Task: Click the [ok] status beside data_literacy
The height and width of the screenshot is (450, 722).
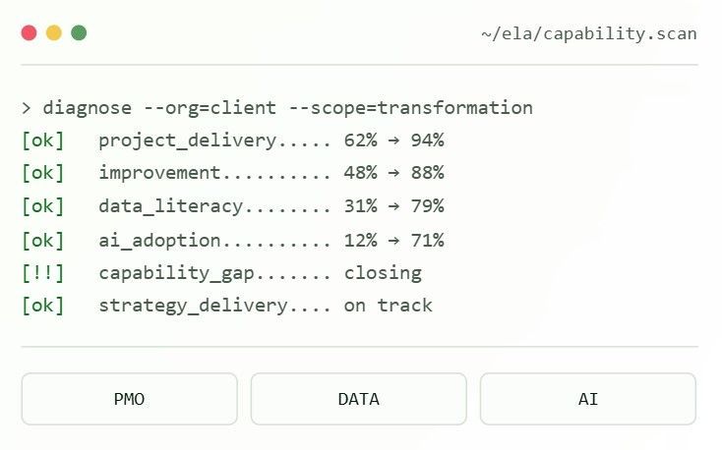Action: tap(43, 206)
